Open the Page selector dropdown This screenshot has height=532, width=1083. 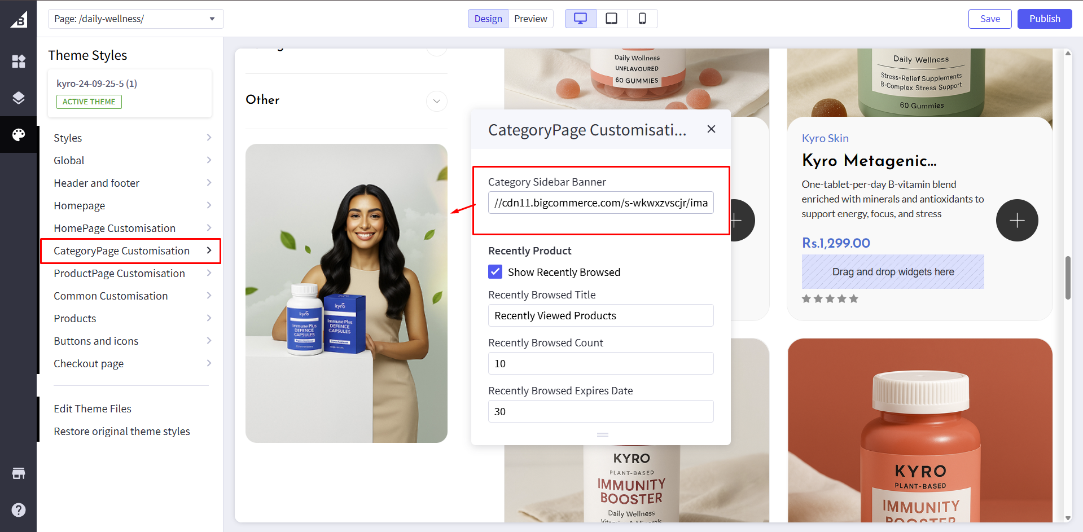[x=135, y=19]
